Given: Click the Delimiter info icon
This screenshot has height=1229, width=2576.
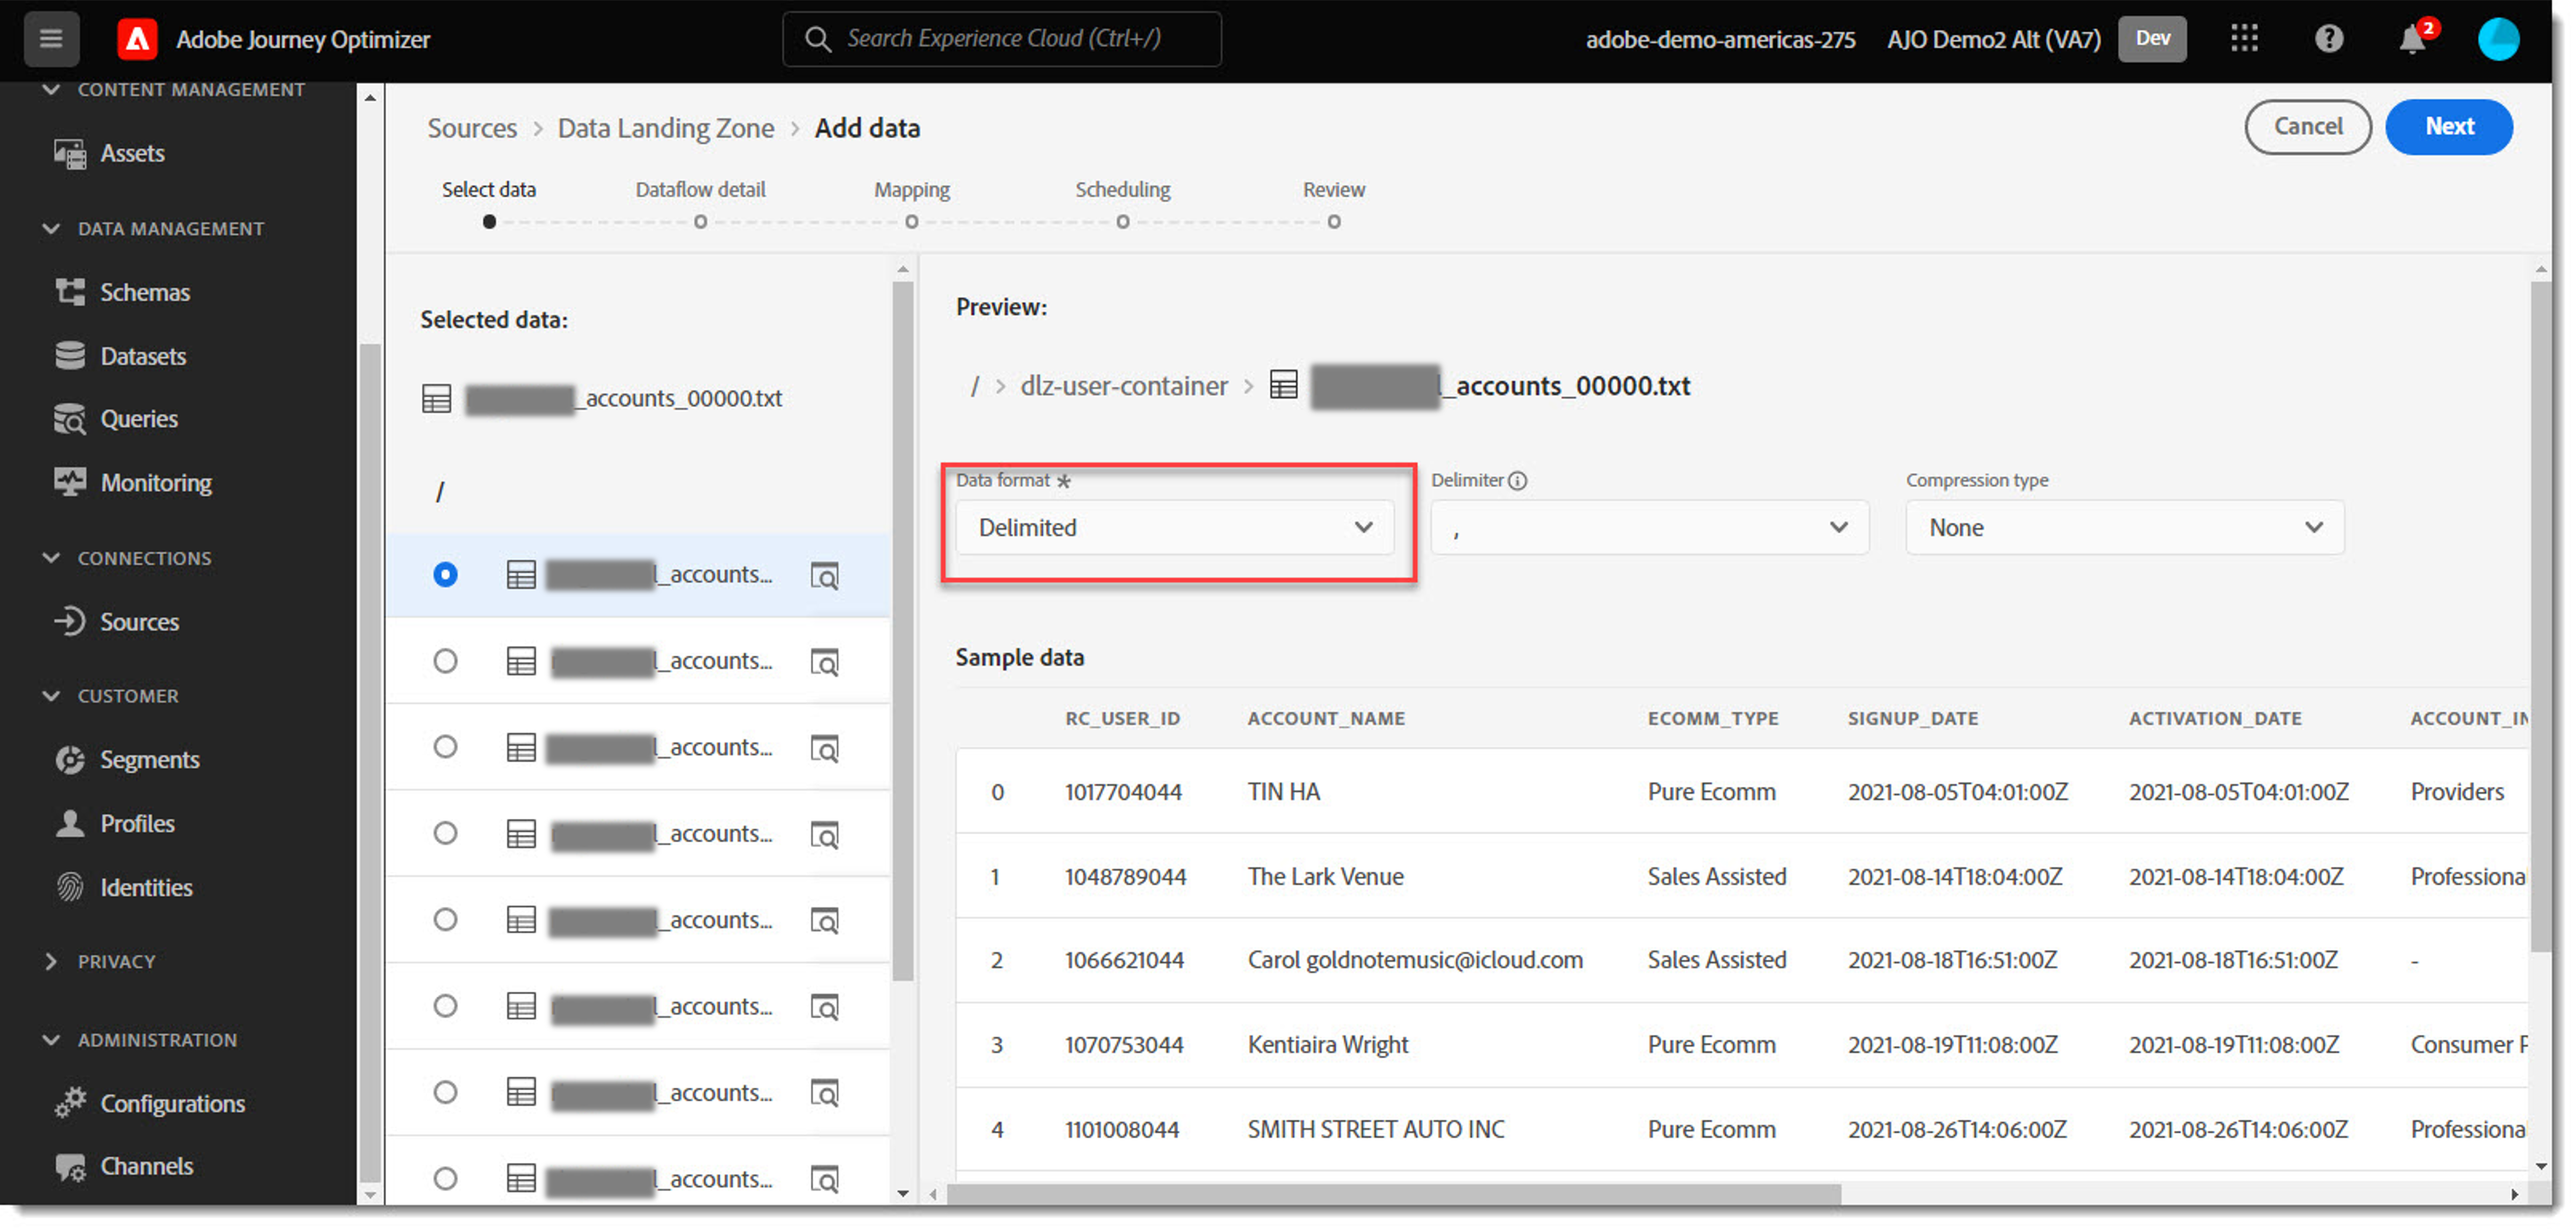Looking at the screenshot, I should (1517, 481).
